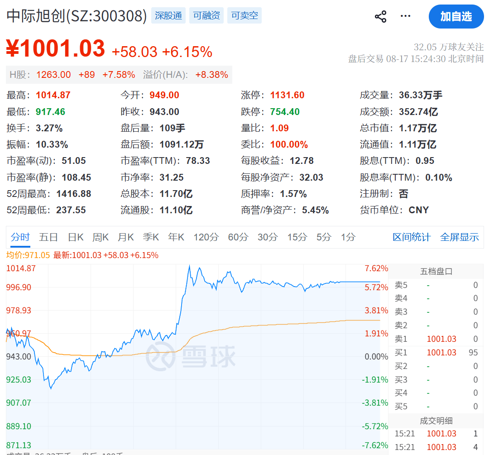The height and width of the screenshot is (455, 489).
Task: Click the 最高 value 1014.87
Action: point(53,95)
